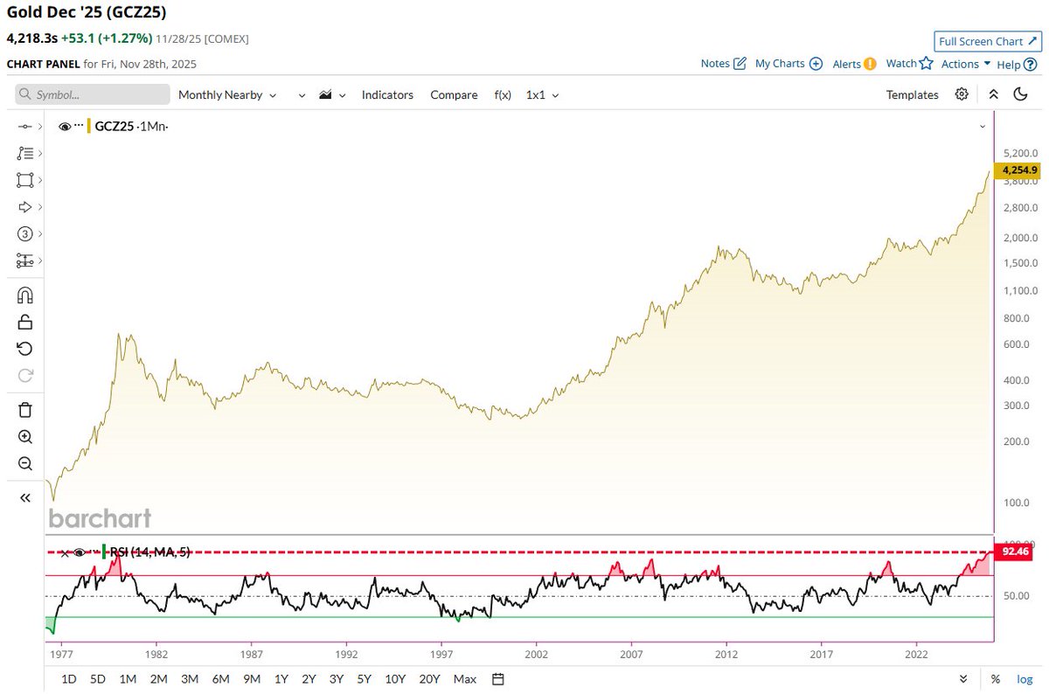Toggle percent scale button
Viewport: 1049px width, 694px height.
(x=996, y=679)
